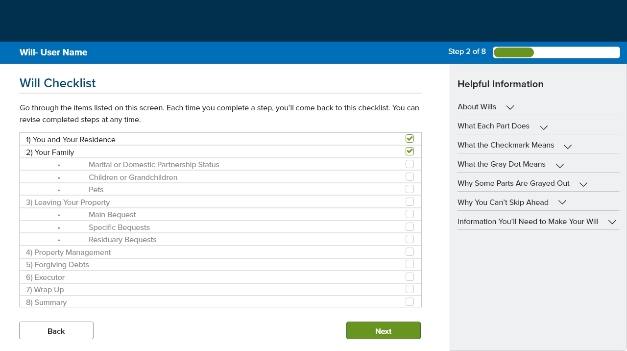Open the Specific Bequests item
This screenshot has width=627, height=351.
point(119,227)
